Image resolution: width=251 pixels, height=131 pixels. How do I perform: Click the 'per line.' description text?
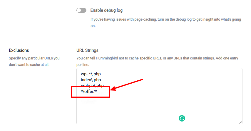coord(83,65)
